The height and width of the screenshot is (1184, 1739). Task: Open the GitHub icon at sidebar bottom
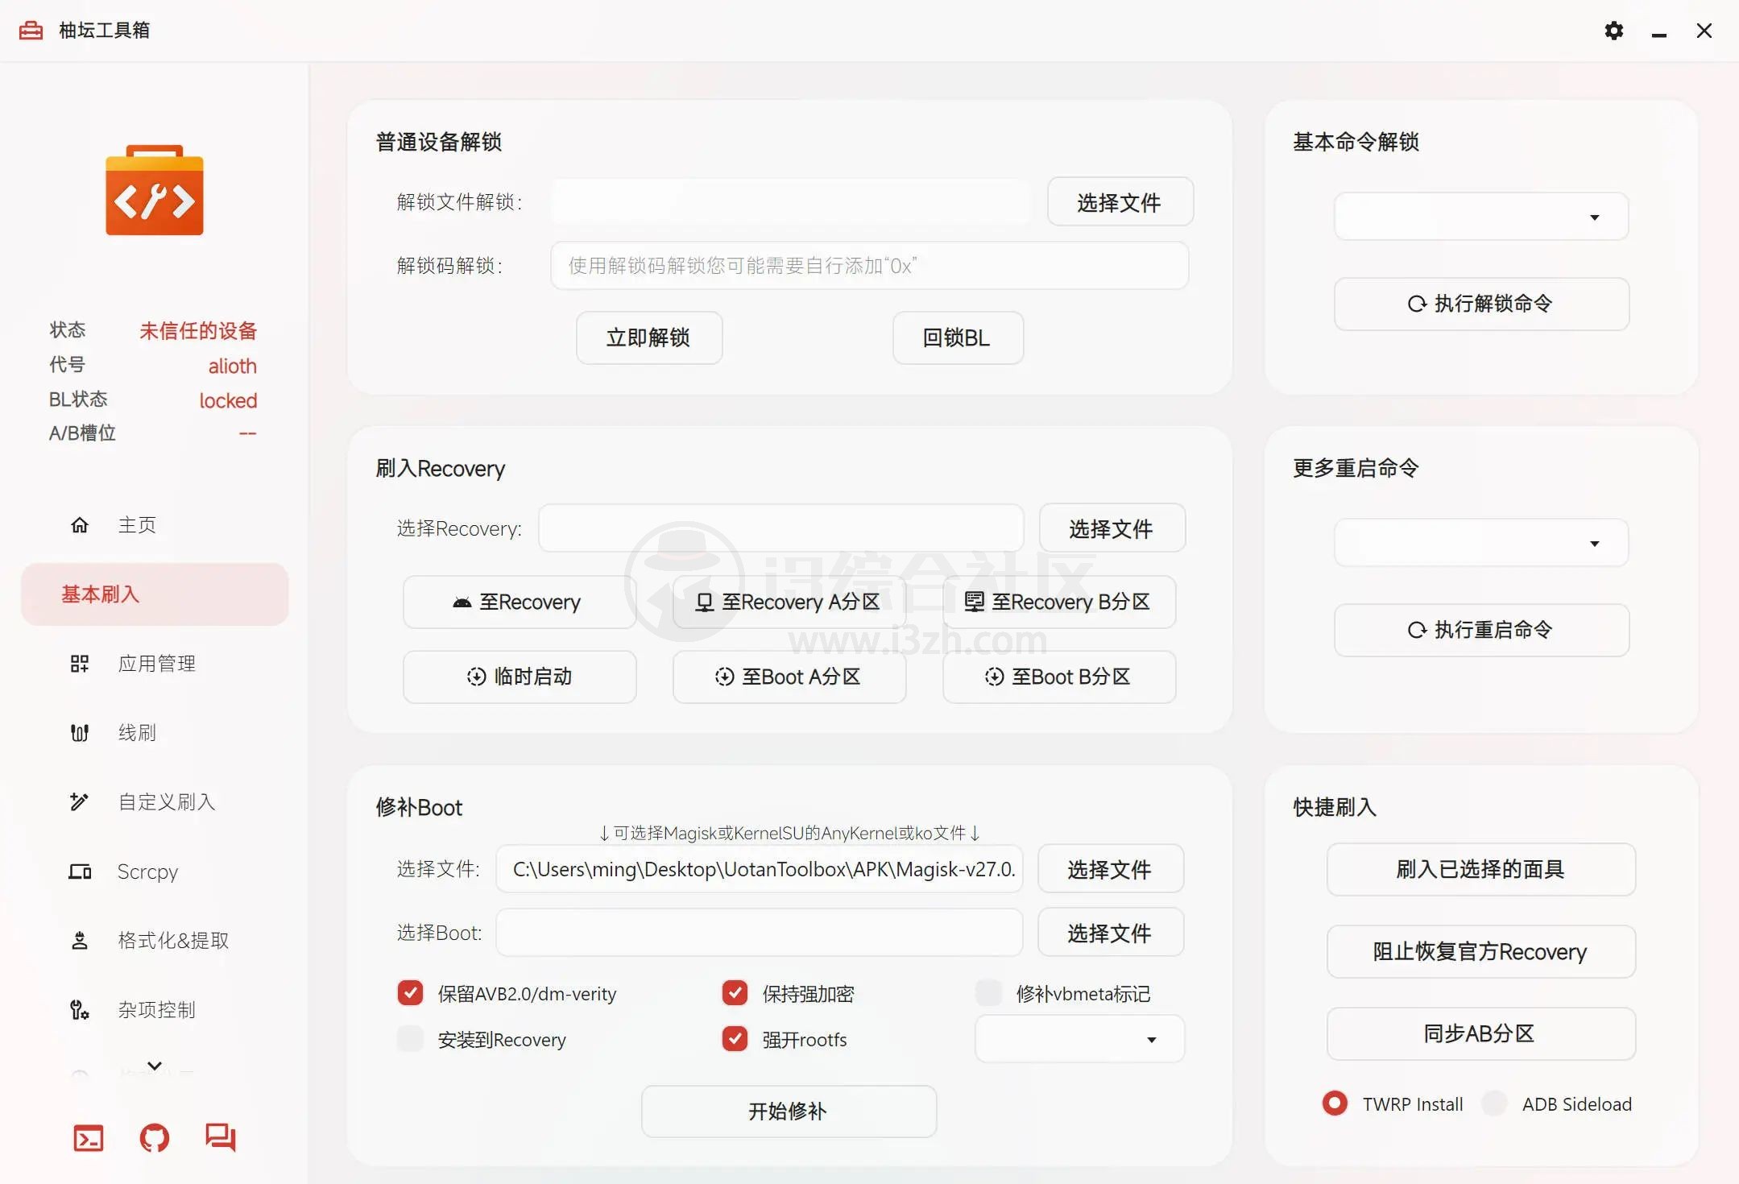[x=155, y=1138]
